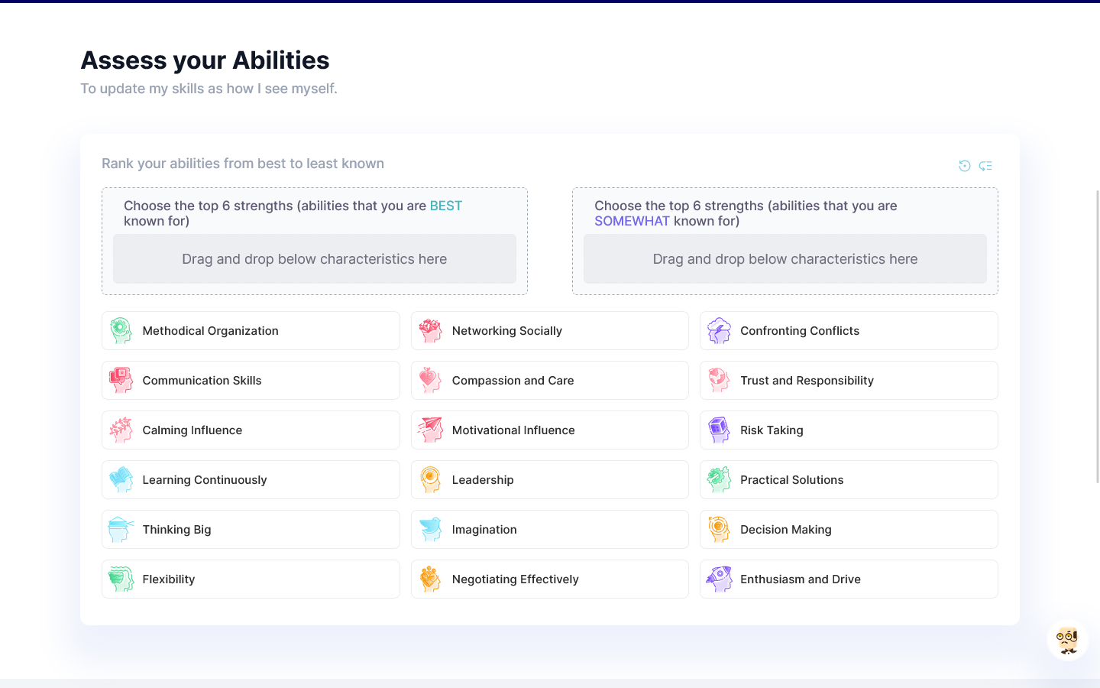Choose the Flexibility ability card
Screen dimensions: 1100x688
[x=251, y=579]
